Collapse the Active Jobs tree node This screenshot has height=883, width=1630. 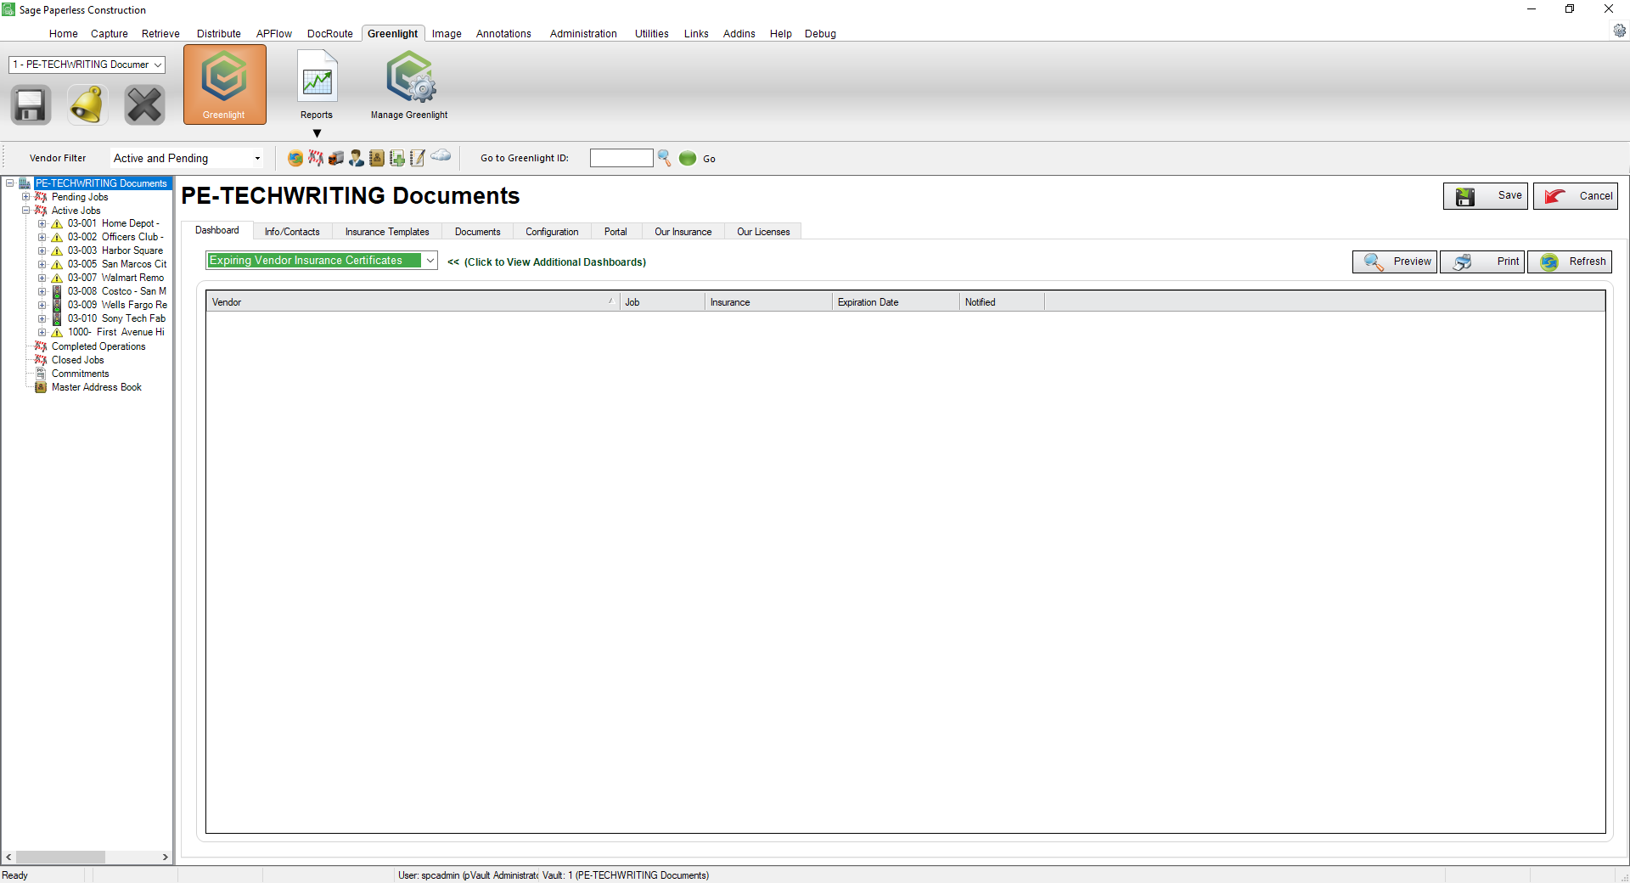(x=25, y=211)
